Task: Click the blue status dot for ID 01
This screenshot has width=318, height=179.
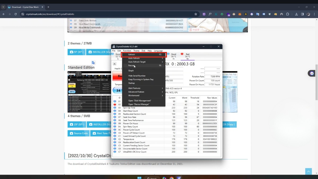Action: (x=115, y=101)
